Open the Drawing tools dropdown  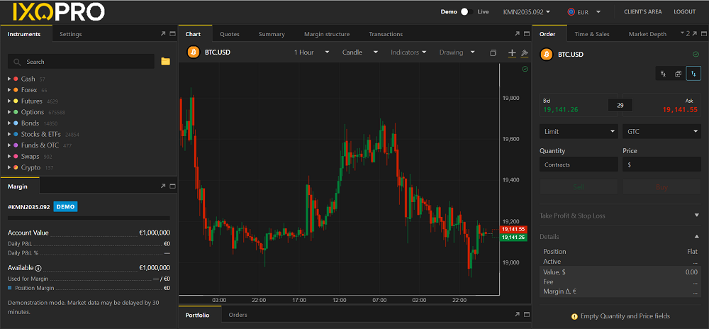point(457,52)
